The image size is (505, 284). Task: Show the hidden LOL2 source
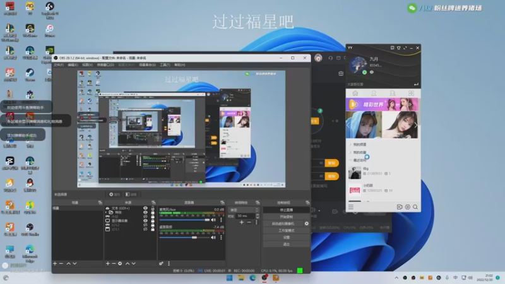point(145,225)
